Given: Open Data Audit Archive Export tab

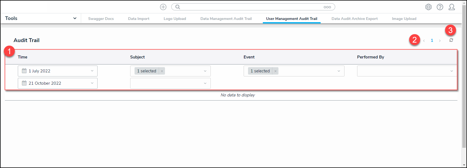Looking at the screenshot, I should (355, 19).
